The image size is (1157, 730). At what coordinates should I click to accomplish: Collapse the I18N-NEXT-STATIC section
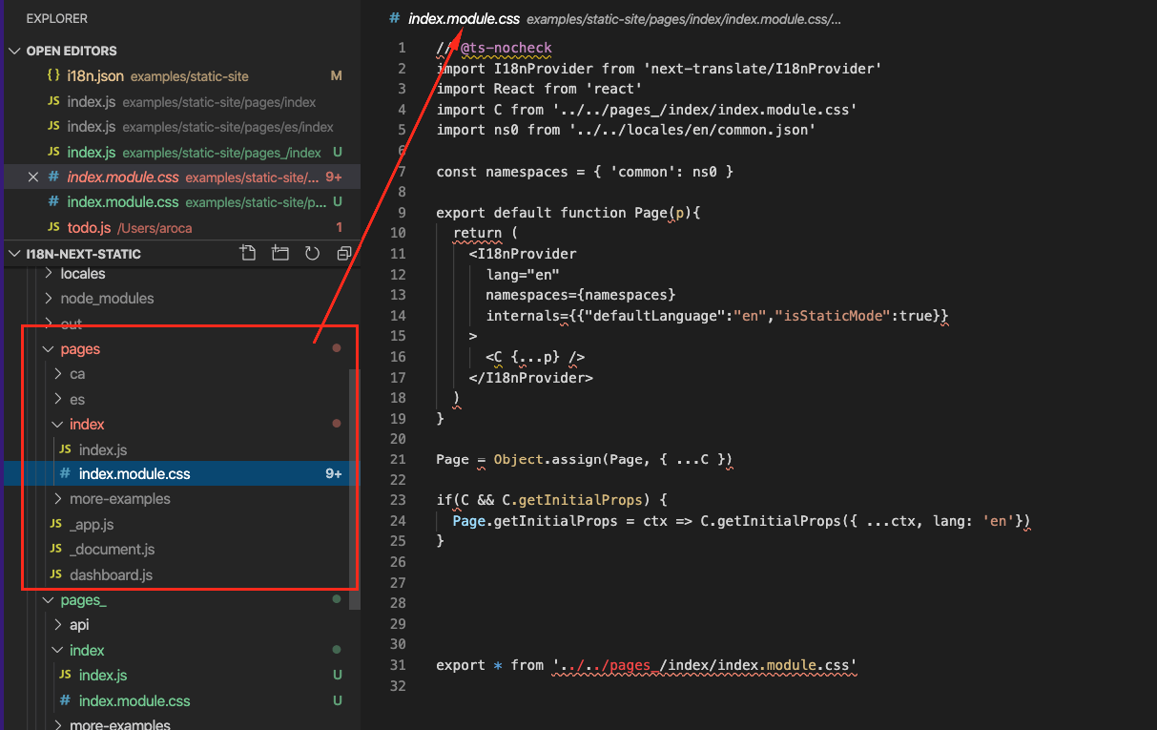(14, 254)
